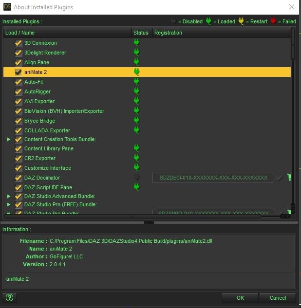
Task: Expand the Content Creation Tools Bundle
Action: [9, 139]
